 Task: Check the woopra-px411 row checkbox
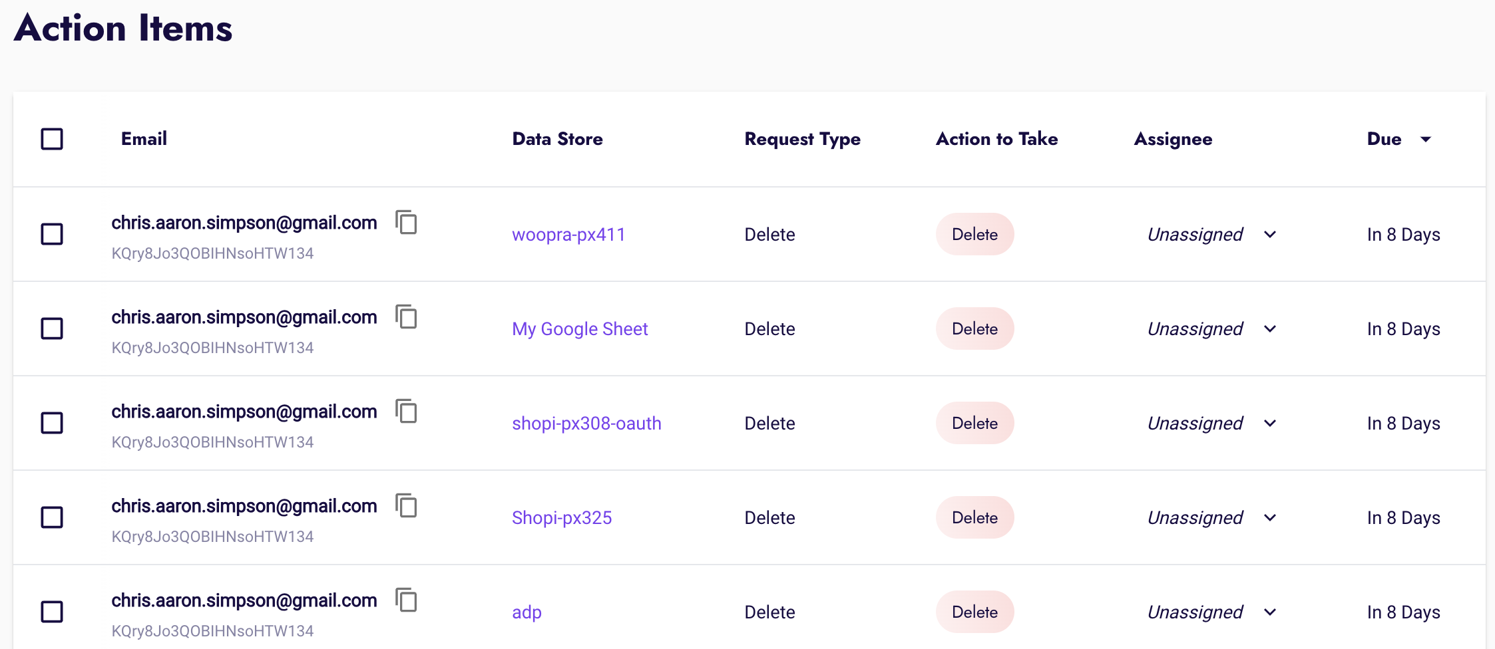click(x=52, y=234)
